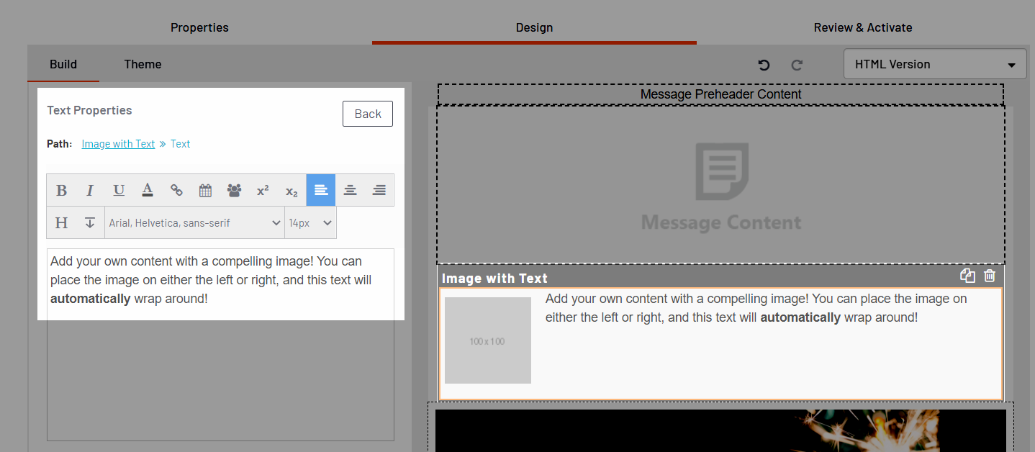Click the Back button
The image size is (1035, 452).
pos(367,114)
